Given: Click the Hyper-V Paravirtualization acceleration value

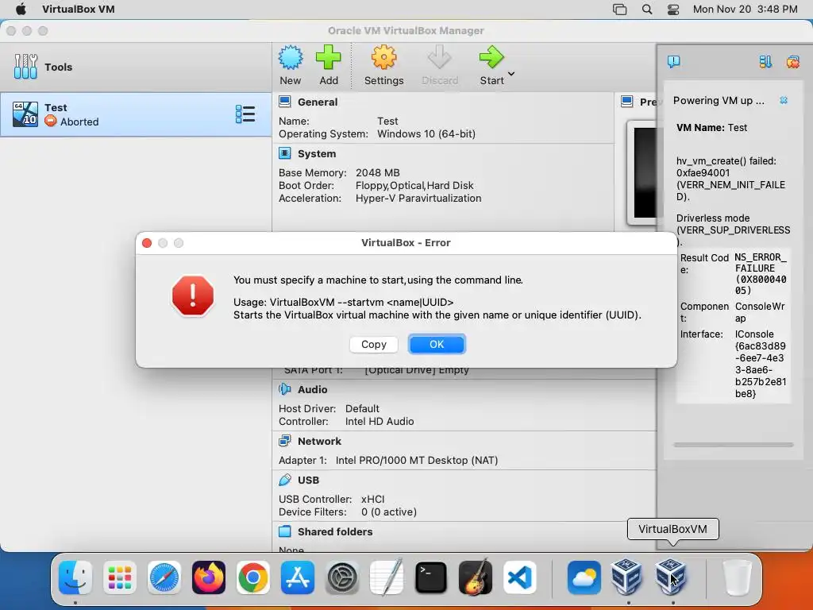Looking at the screenshot, I should coord(418,198).
